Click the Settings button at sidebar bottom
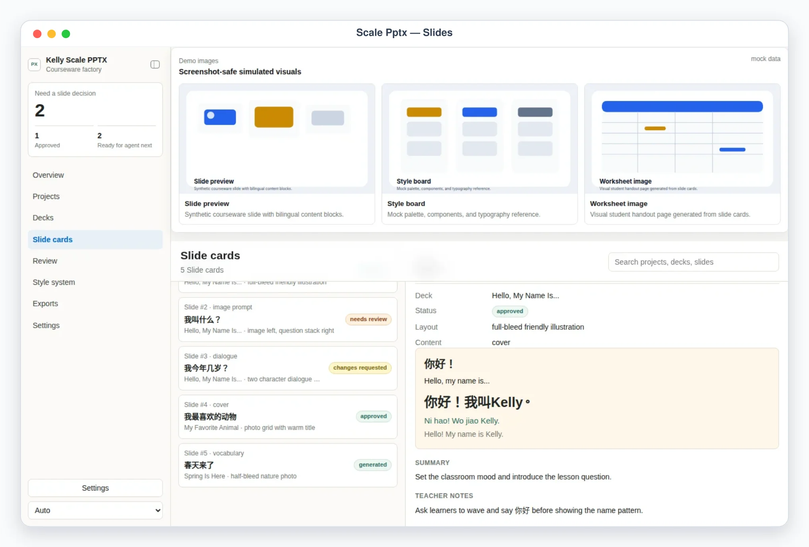Screen dimensions: 809x547 (95, 488)
